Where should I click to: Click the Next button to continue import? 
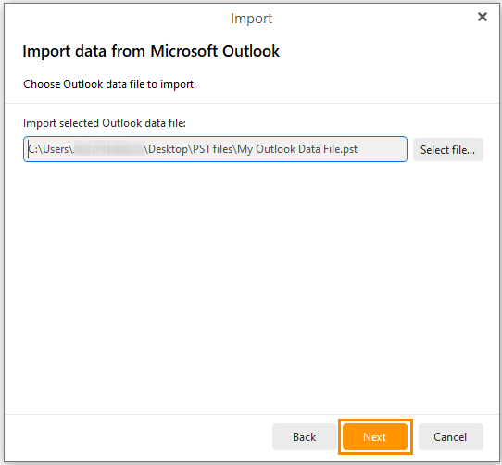375,437
